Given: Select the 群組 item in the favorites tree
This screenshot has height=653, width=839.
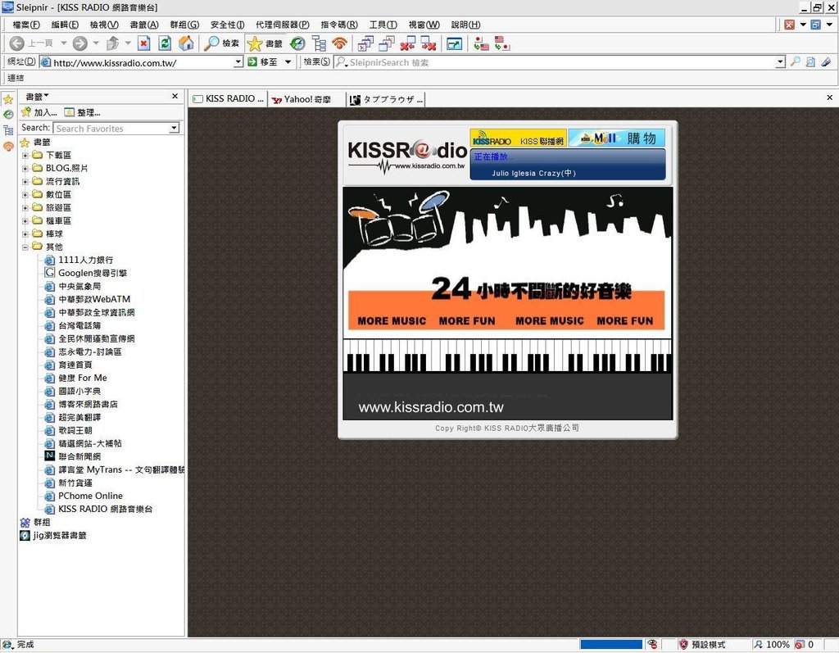Looking at the screenshot, I should coord(35,522).
